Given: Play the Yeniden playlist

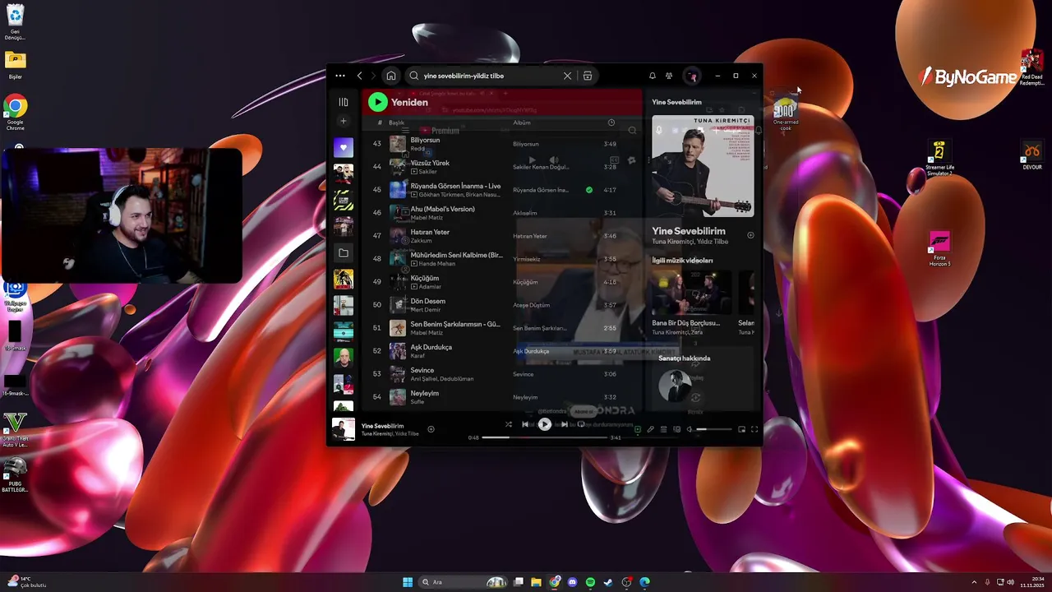Looking at the screenshot, I should [x=378, y=102].
